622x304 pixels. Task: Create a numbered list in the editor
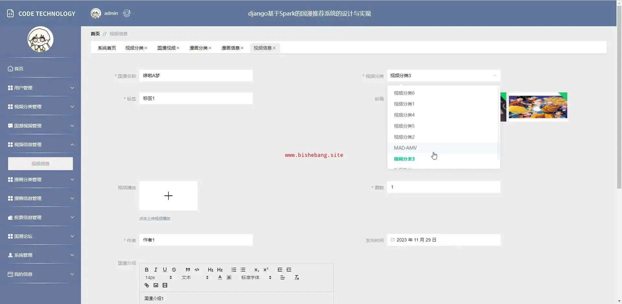234,270
